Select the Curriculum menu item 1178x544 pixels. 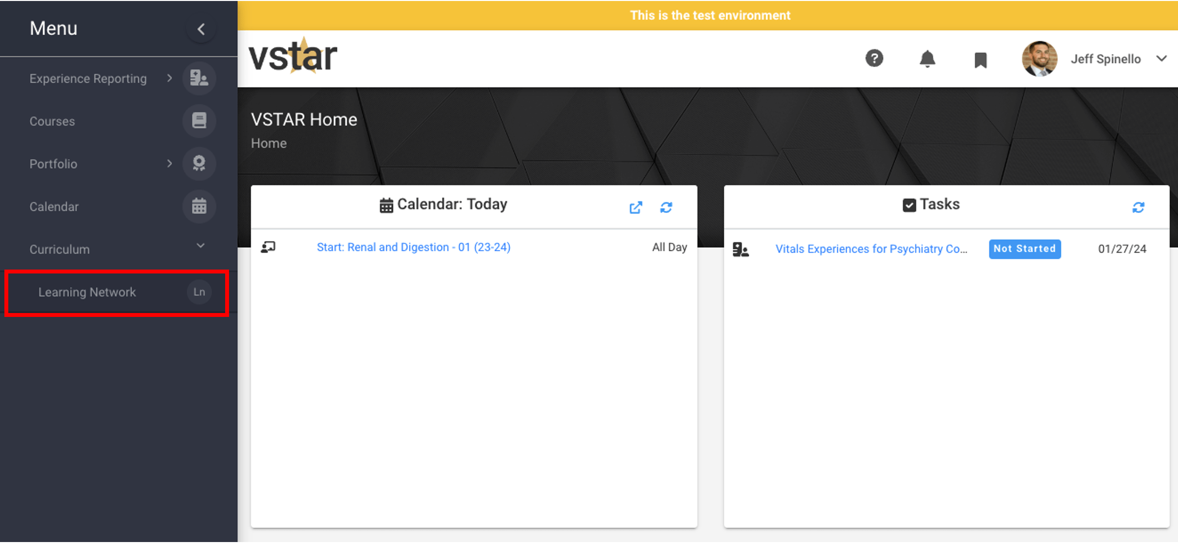tap(60, 249)
